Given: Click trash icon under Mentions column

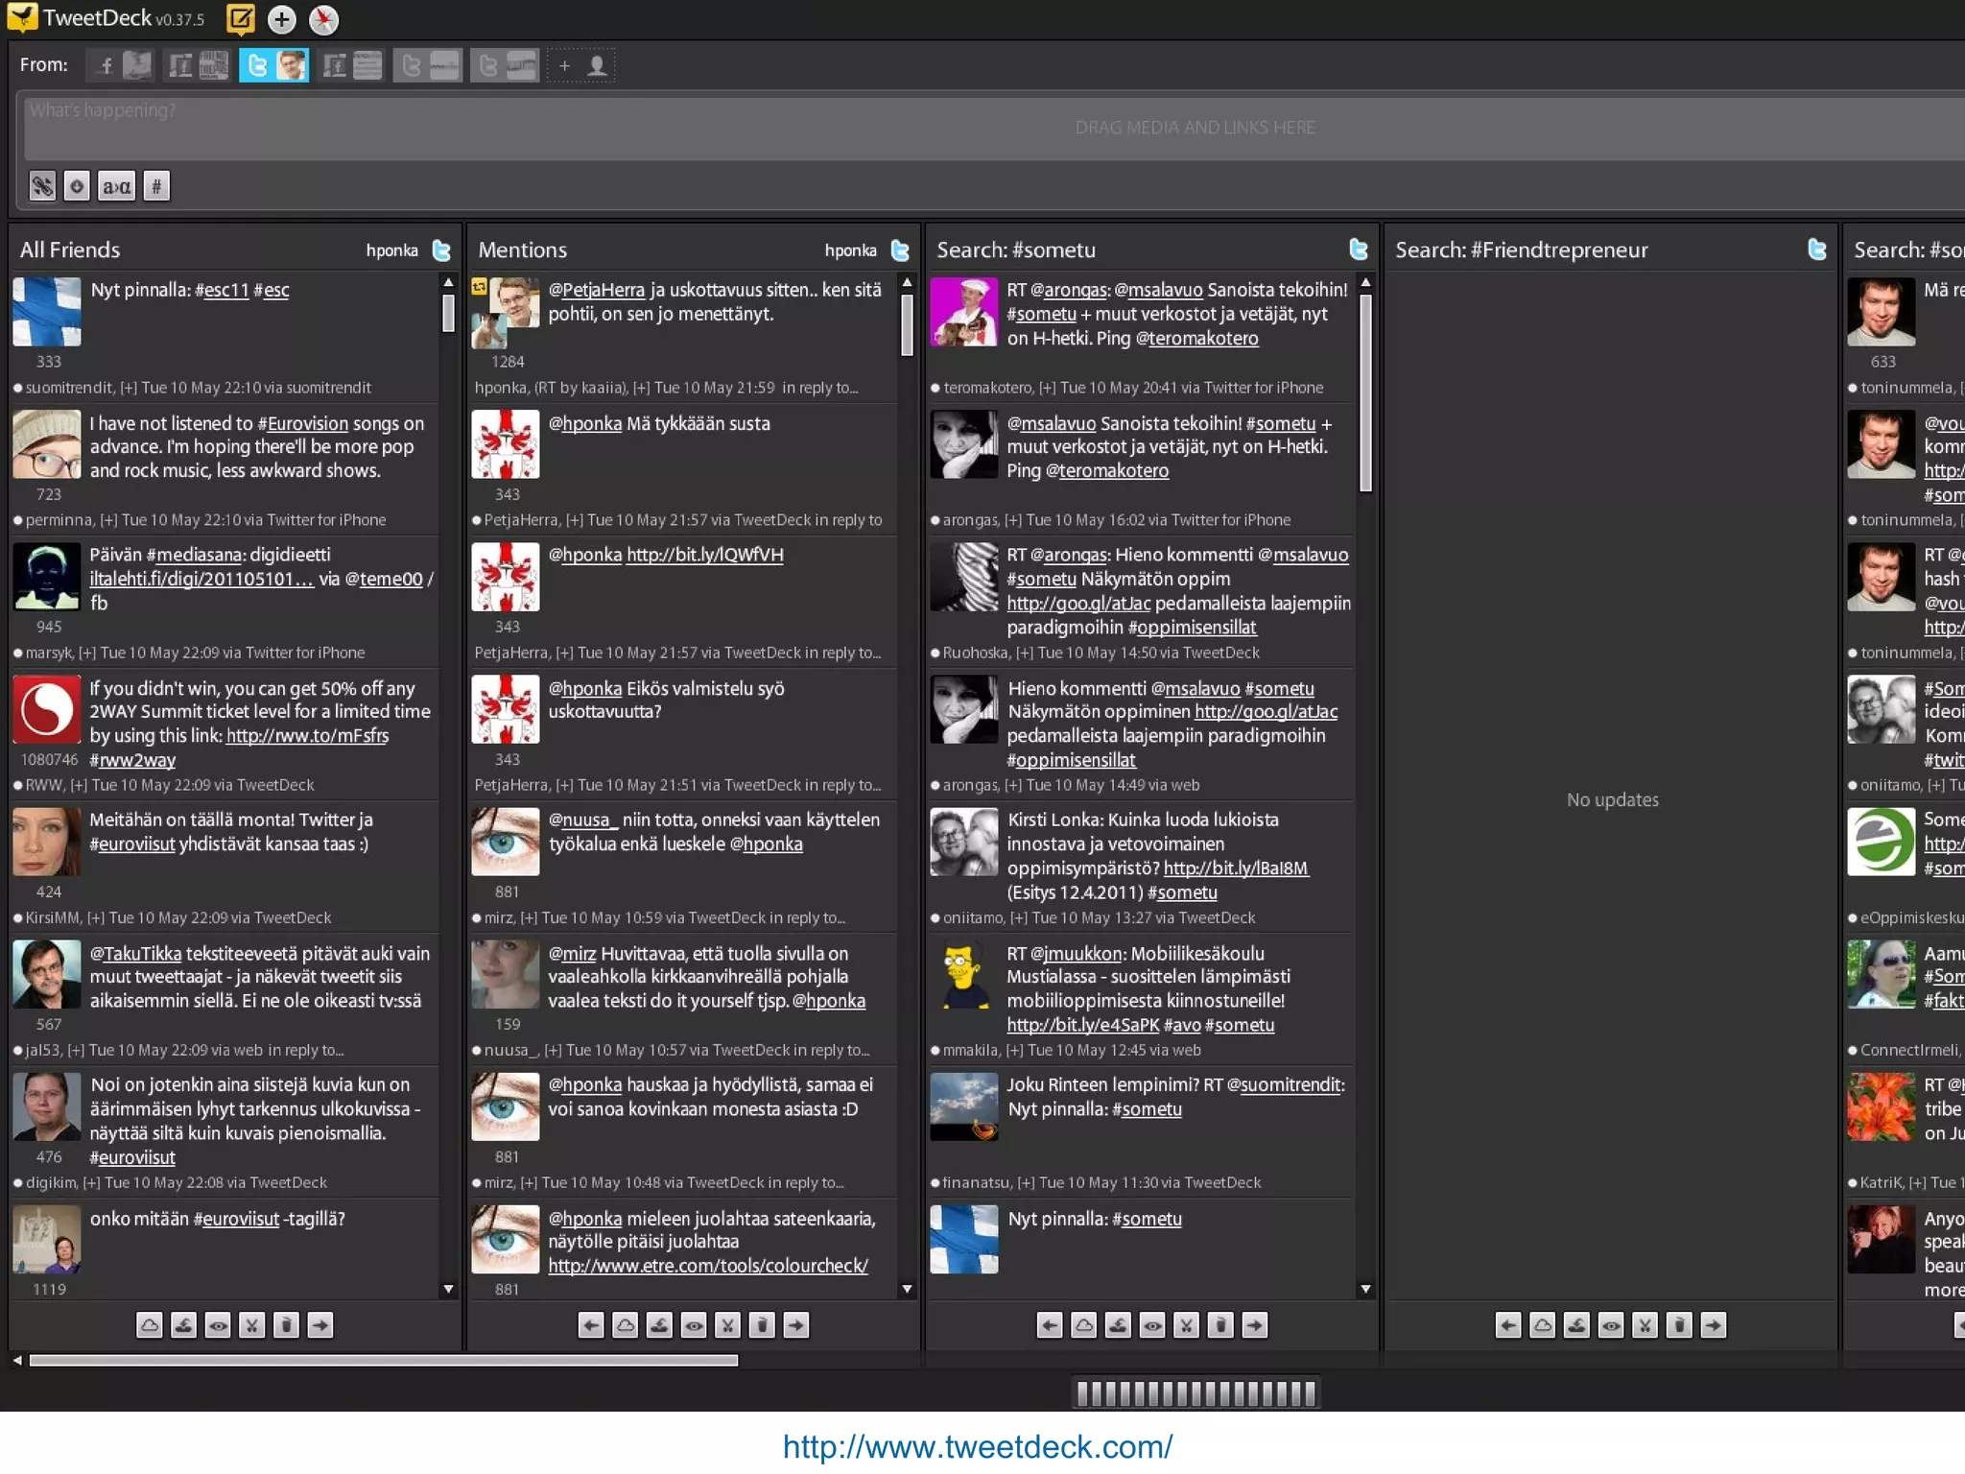Looking at the screenshot, I should [x=762, y=1325].
